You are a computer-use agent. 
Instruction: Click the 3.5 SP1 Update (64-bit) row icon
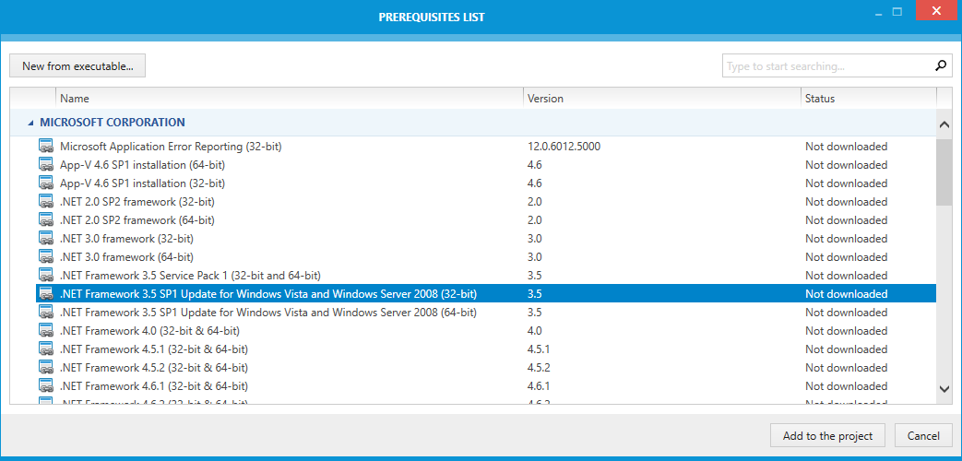46,312
